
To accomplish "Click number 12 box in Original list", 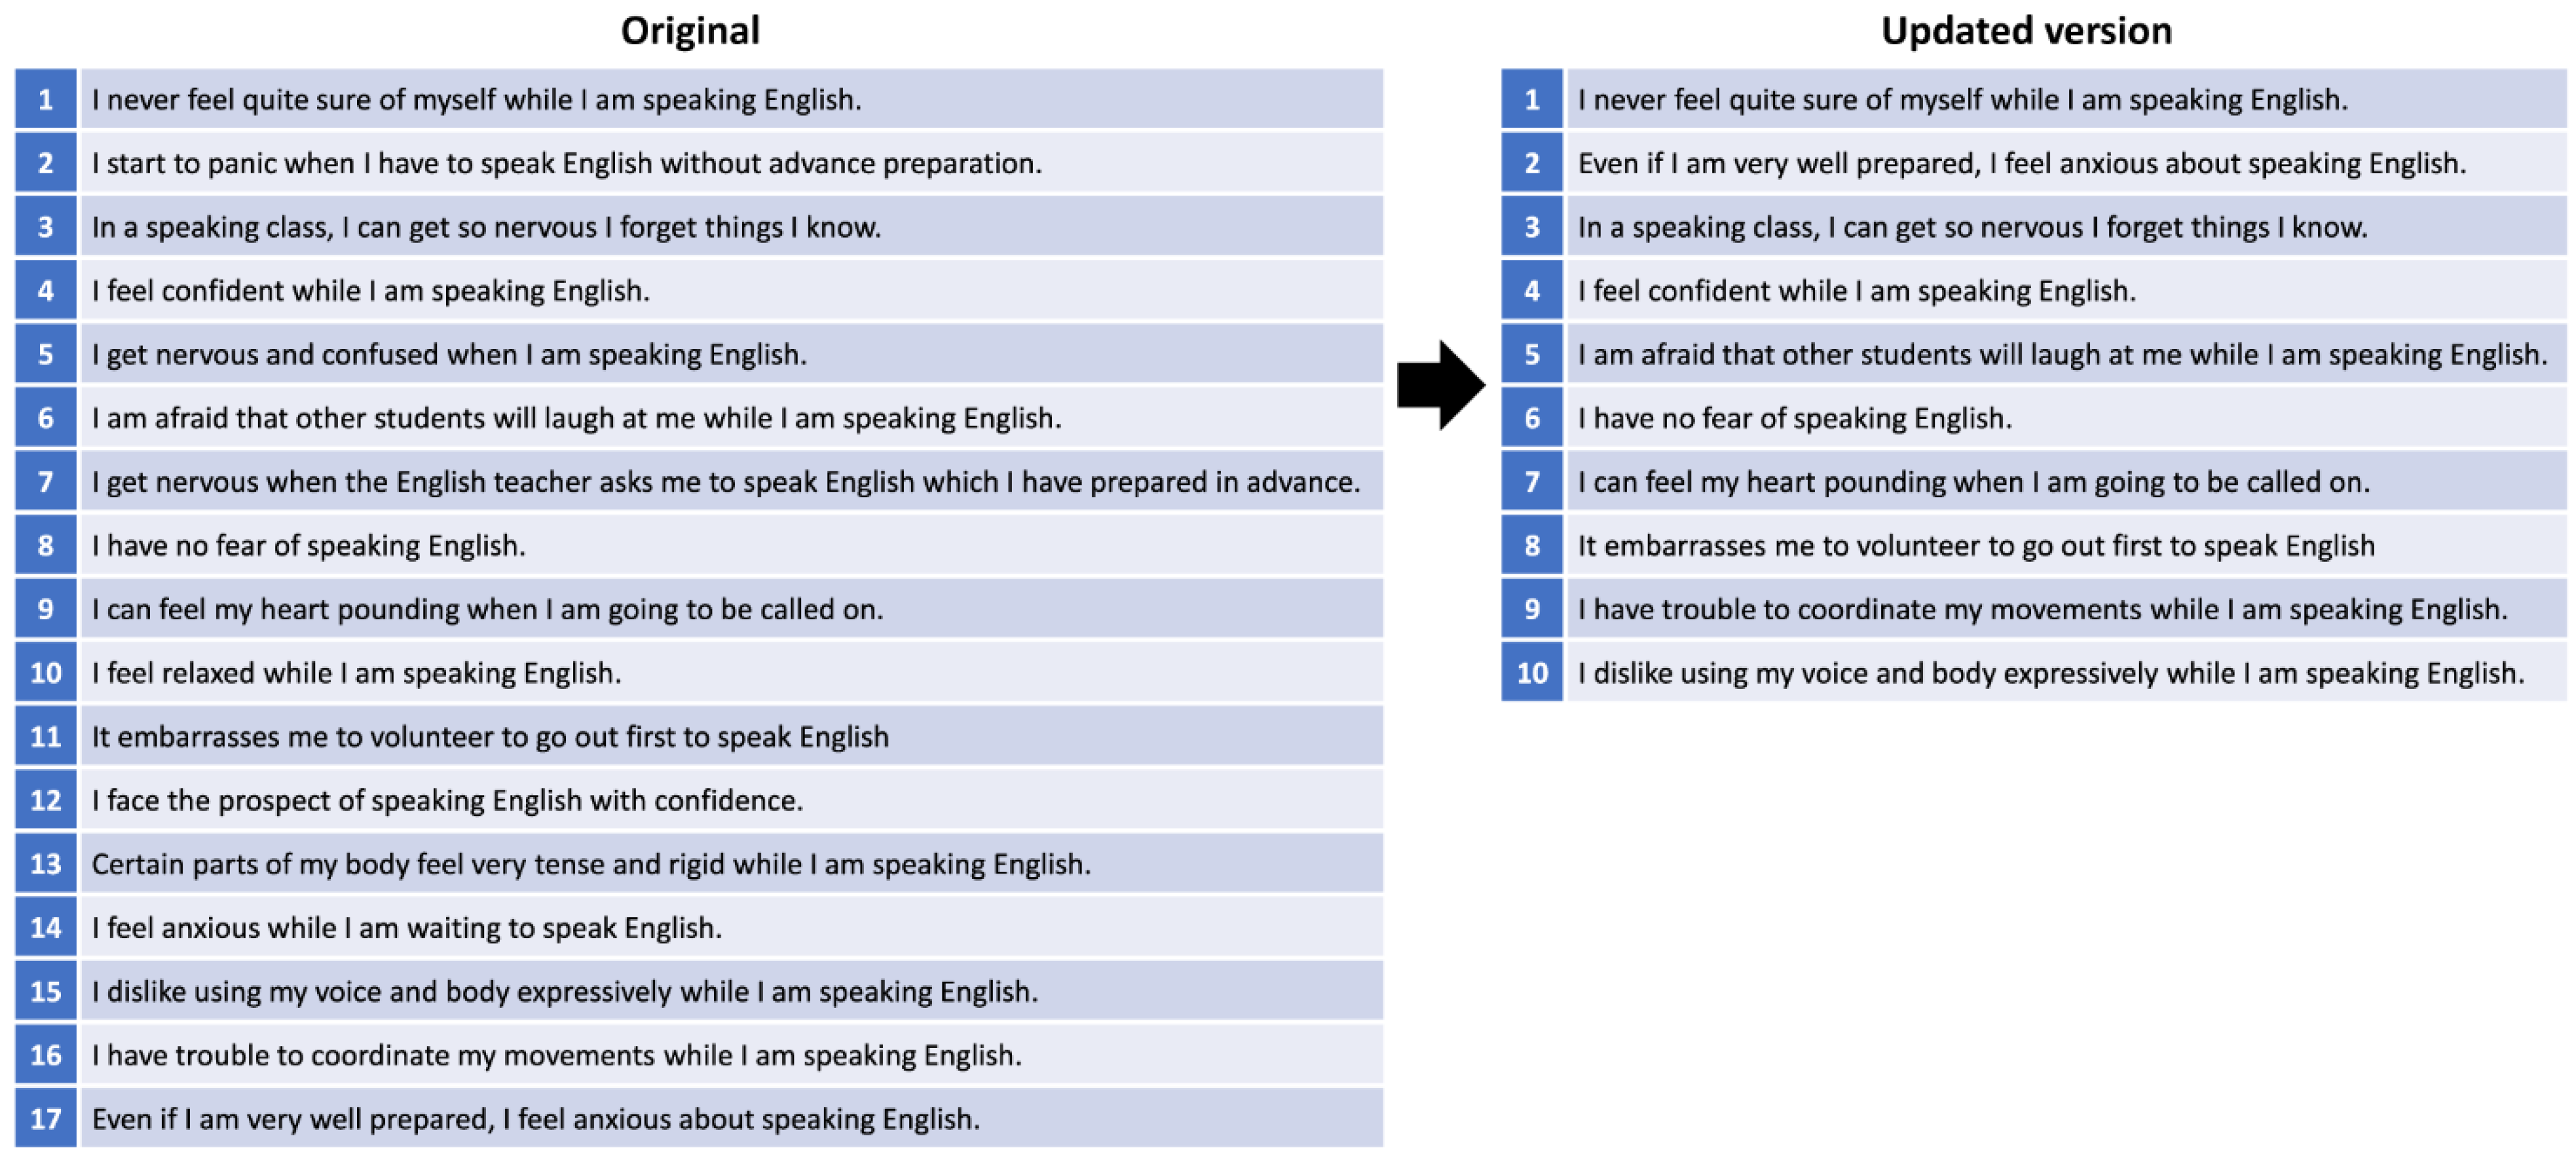I will point(46,800).
